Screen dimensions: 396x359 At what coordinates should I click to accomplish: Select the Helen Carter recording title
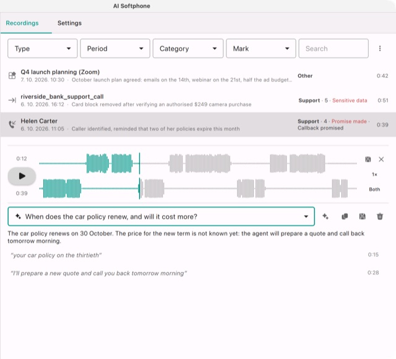(39, 121)
